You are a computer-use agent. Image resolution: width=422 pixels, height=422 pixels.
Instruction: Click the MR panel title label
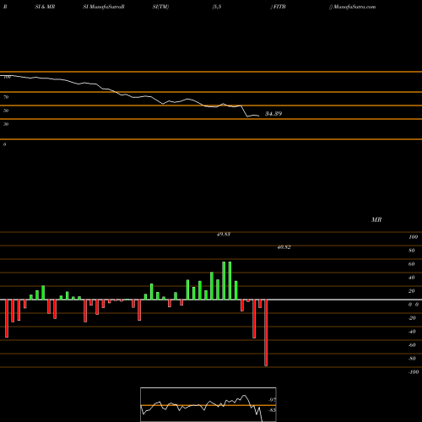point(376,219)
